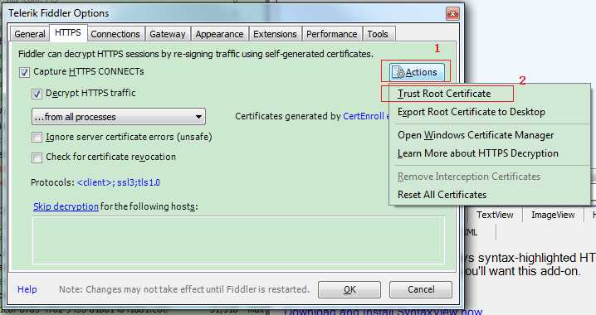Click the Help link
The width and height of the screenshot is (596, 315).
[x=27, y=289]
